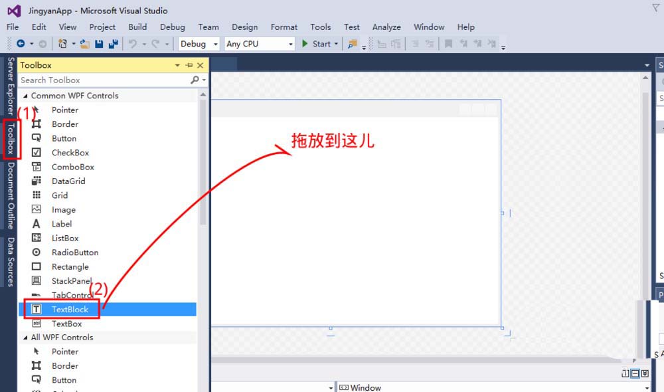Open the Data Sources side tab
The image size is (664, 392).
click(11, 262)
